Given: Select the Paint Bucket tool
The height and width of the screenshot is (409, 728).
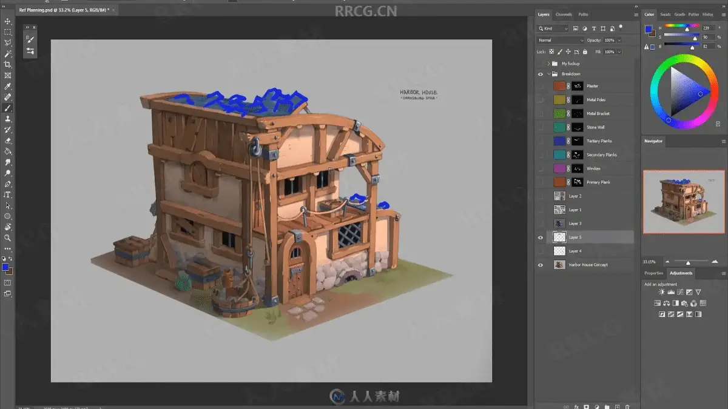Looking at the screenshot, I should (8, 151).
